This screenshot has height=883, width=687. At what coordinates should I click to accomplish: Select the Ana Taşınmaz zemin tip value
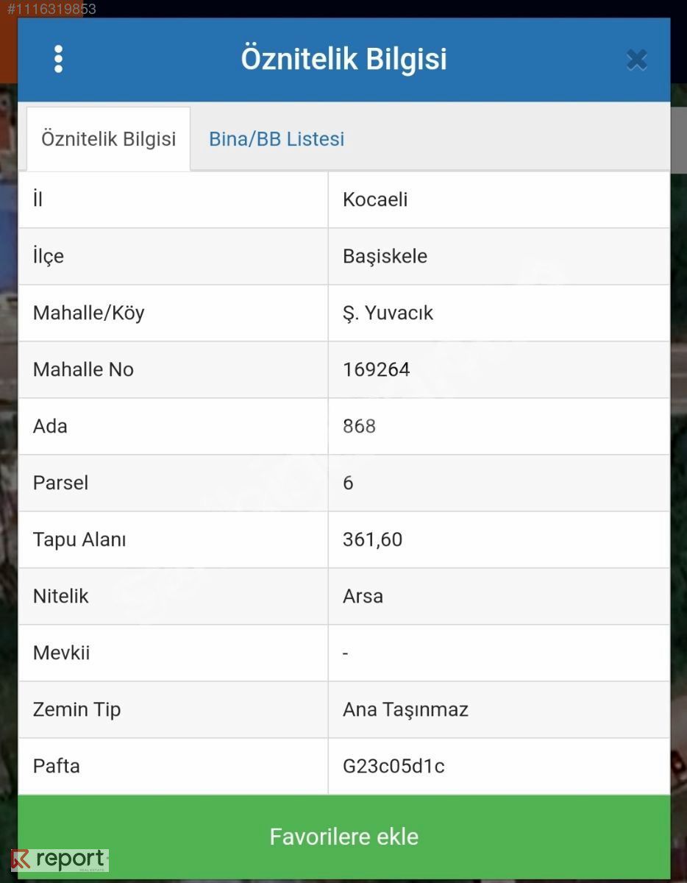(405, 709)
